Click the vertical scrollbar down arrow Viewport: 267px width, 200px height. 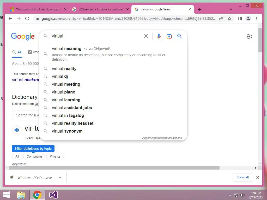point(260,163)
